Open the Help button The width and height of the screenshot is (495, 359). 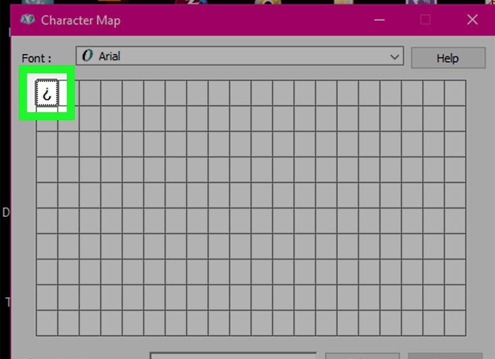click(448, 57)
